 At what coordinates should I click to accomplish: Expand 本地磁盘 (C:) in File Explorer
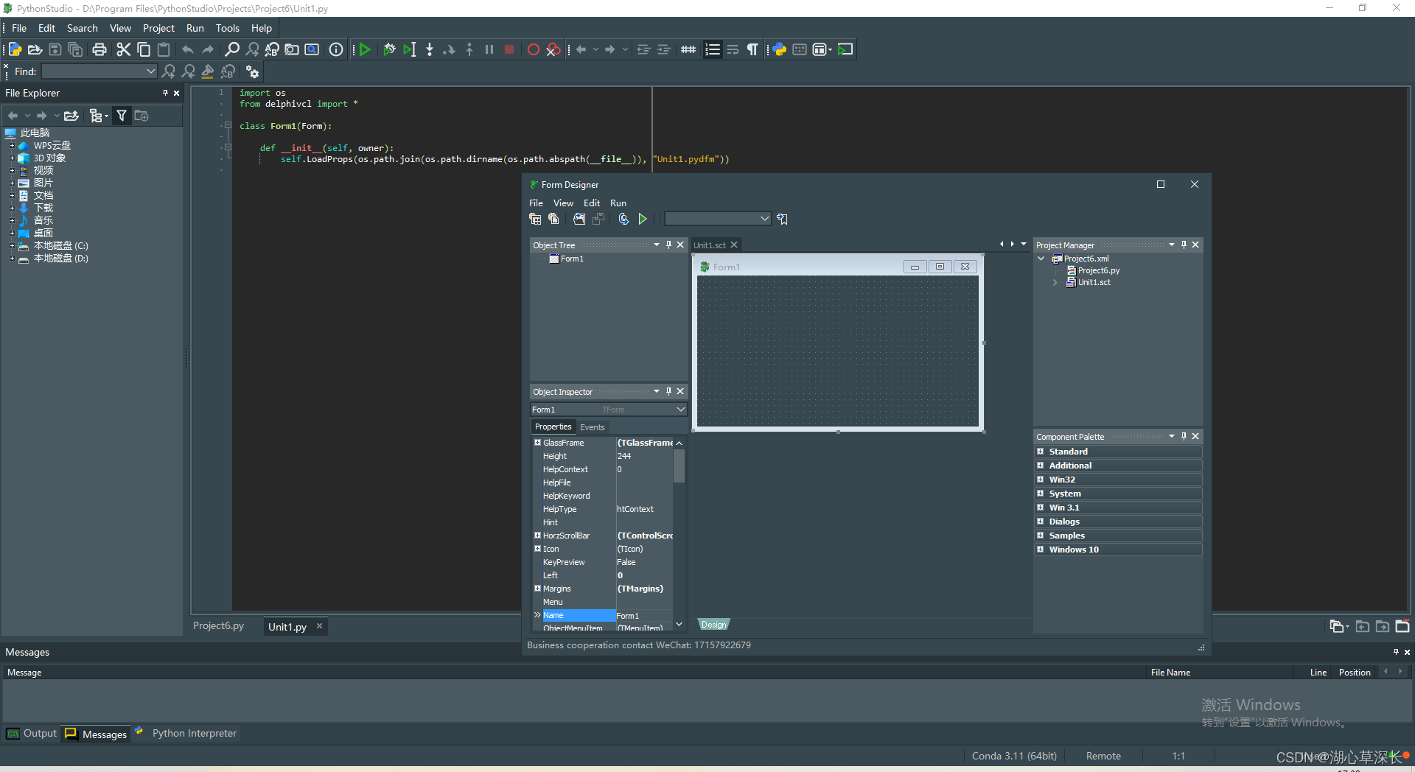click(x=11, y=245)
